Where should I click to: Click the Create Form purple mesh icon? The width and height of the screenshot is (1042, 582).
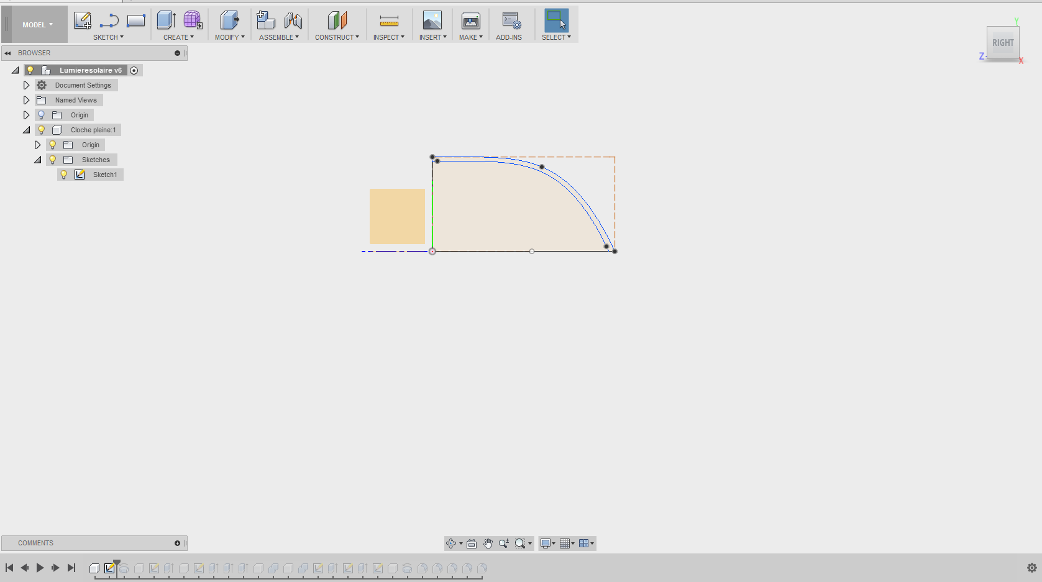[x=193, y=20]
